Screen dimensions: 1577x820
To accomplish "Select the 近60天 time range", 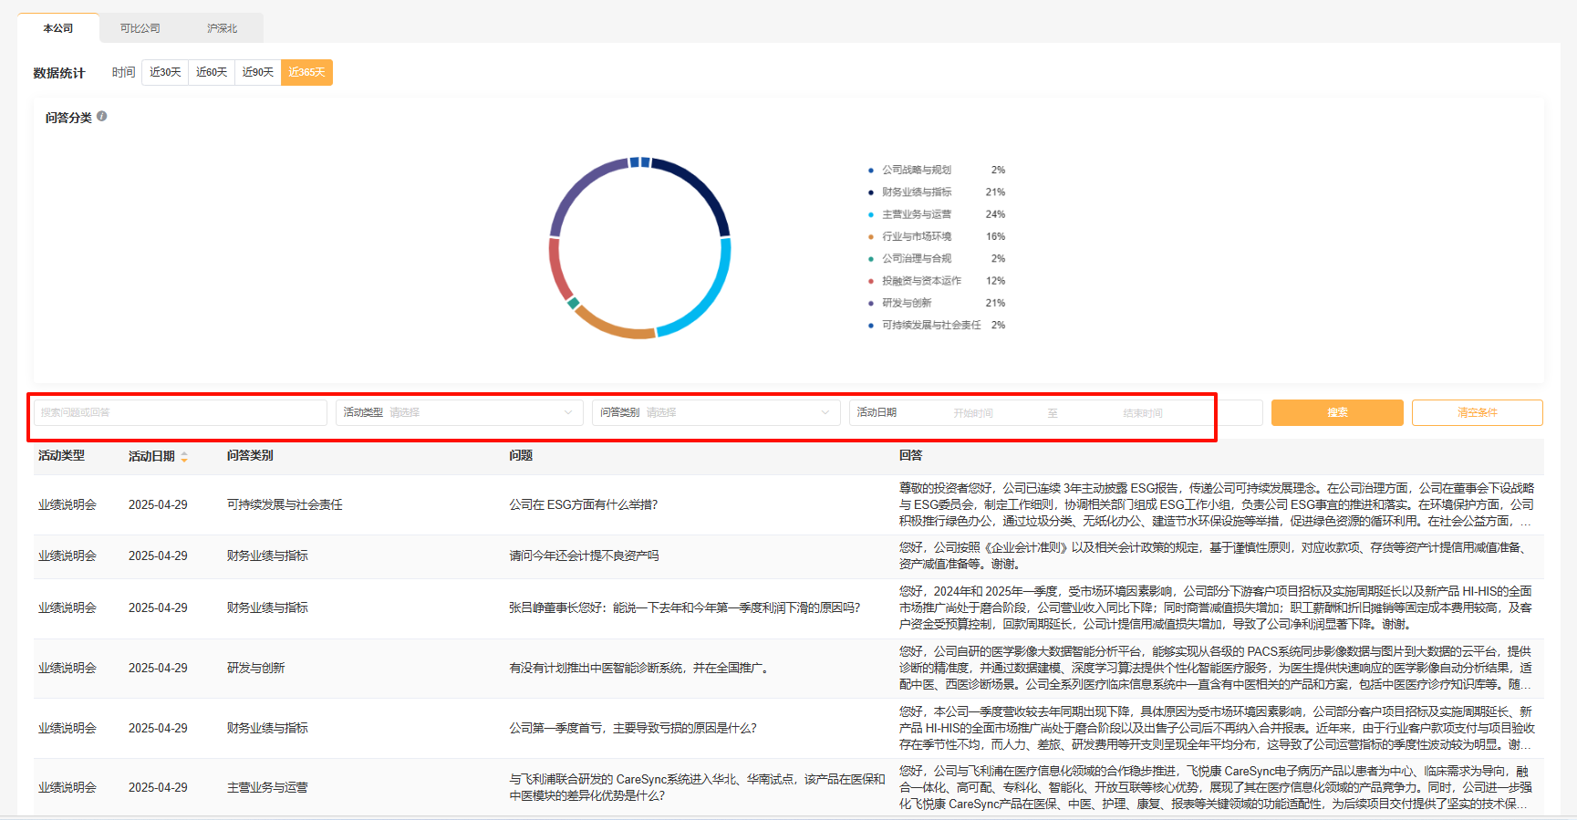I will 212,72.
